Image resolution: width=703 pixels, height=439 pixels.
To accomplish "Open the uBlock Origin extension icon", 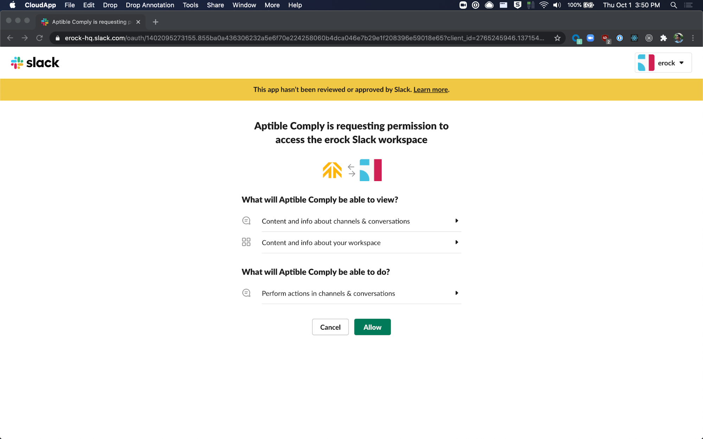I will click(x=605, y=38).
